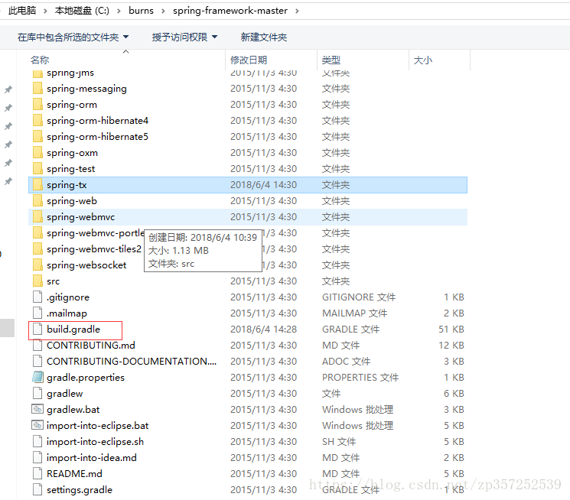The image size is (570, 500).
Task: Click the spring-oxm folder icon
Action: coord(37,153)
